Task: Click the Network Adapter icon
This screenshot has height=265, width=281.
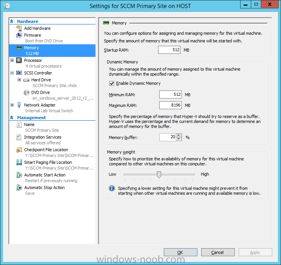Action: tap(19, 105)
